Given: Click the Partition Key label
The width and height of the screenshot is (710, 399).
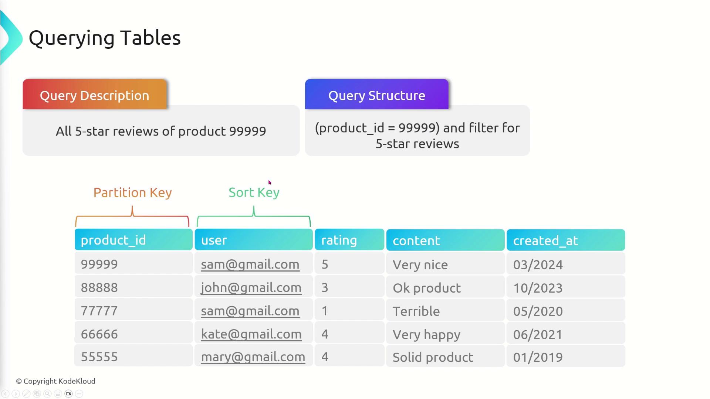Looking at the screenshot, I should 132,192.
